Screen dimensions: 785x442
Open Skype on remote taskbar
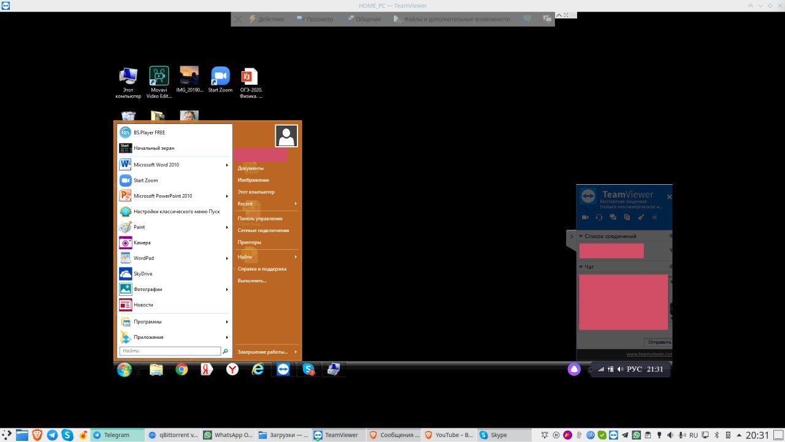[308, 370]
